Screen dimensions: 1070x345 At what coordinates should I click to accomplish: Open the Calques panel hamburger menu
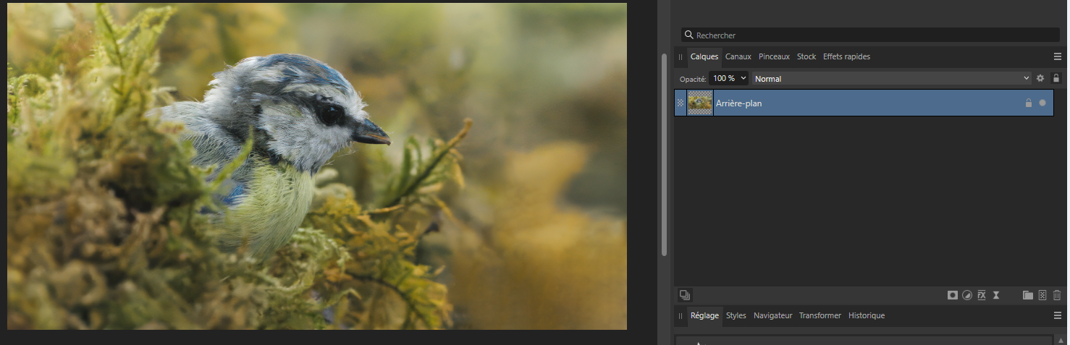(1058, 56)
